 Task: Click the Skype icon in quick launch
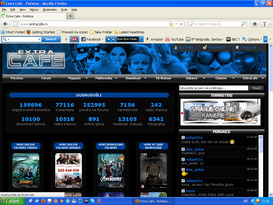click(x=92, y=201)
